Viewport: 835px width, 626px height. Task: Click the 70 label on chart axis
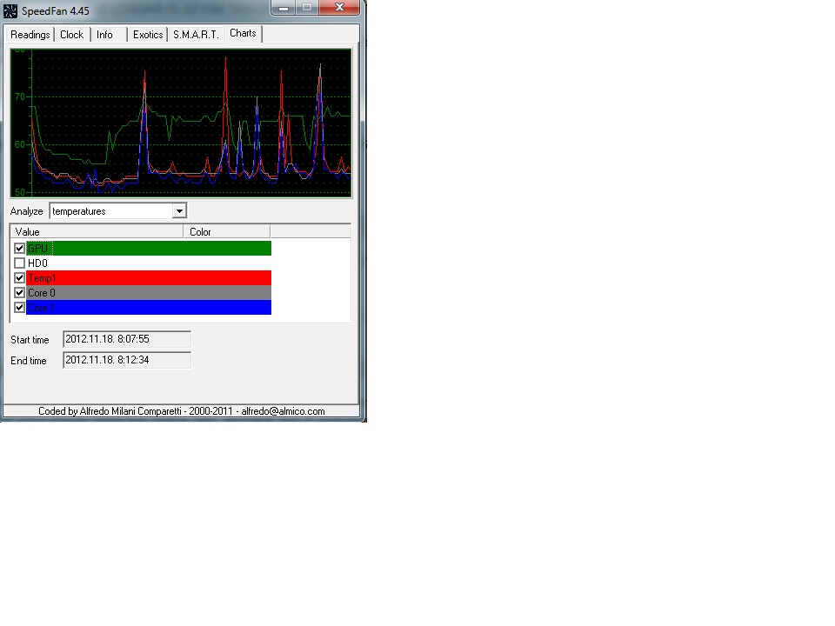click(20, 97)
